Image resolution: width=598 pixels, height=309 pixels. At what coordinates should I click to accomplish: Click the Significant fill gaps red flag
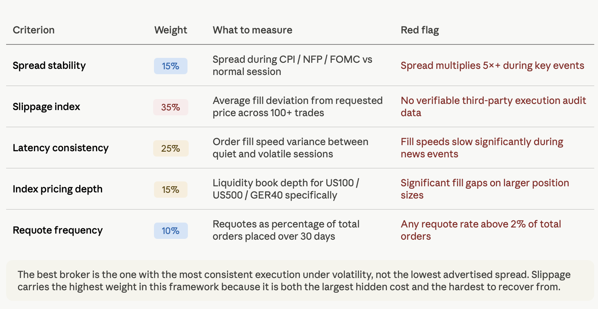click(x=485, y=189)
